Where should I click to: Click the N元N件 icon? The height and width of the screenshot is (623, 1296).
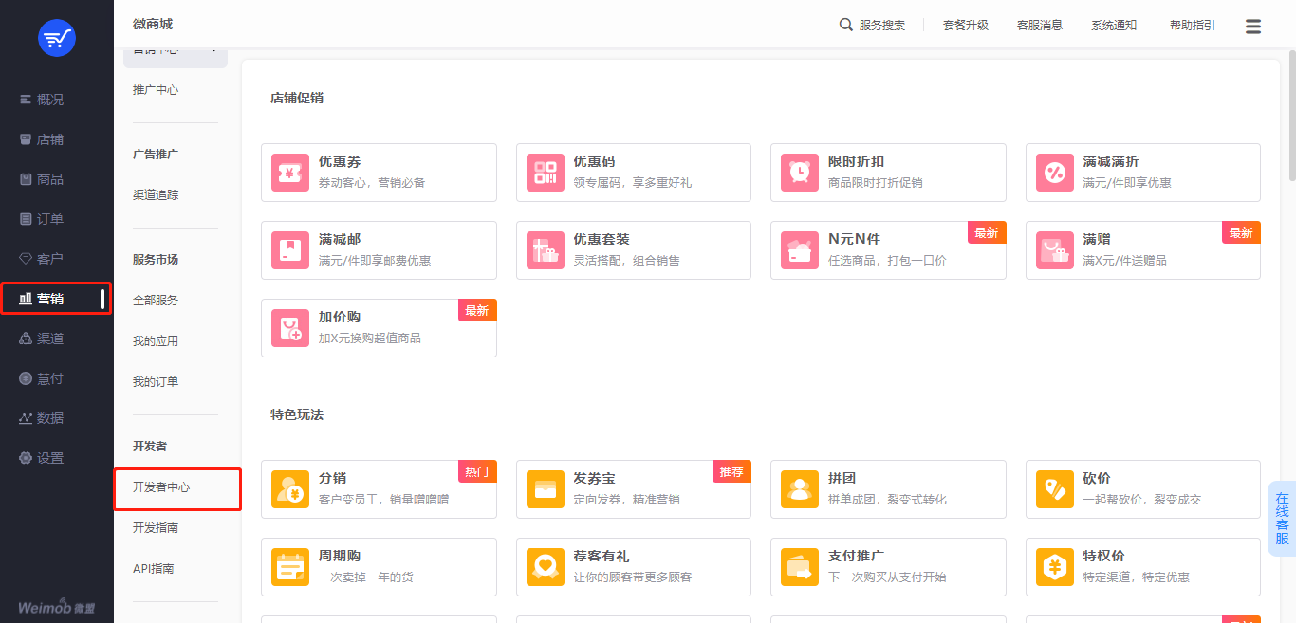(800, 250)
